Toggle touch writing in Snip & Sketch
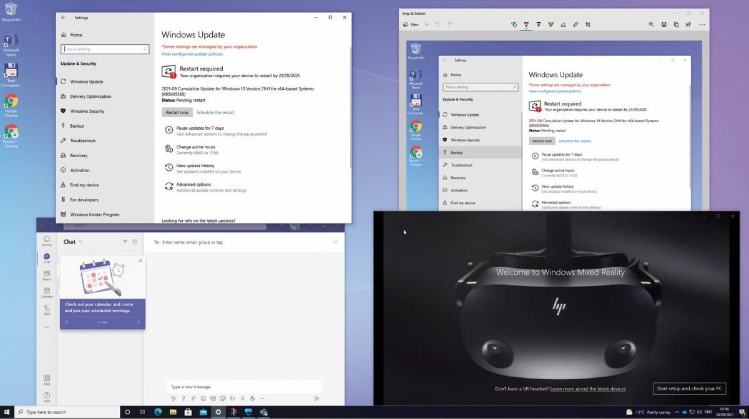Image resolution: width=749 pixels, height=419 pixels. 514,24
